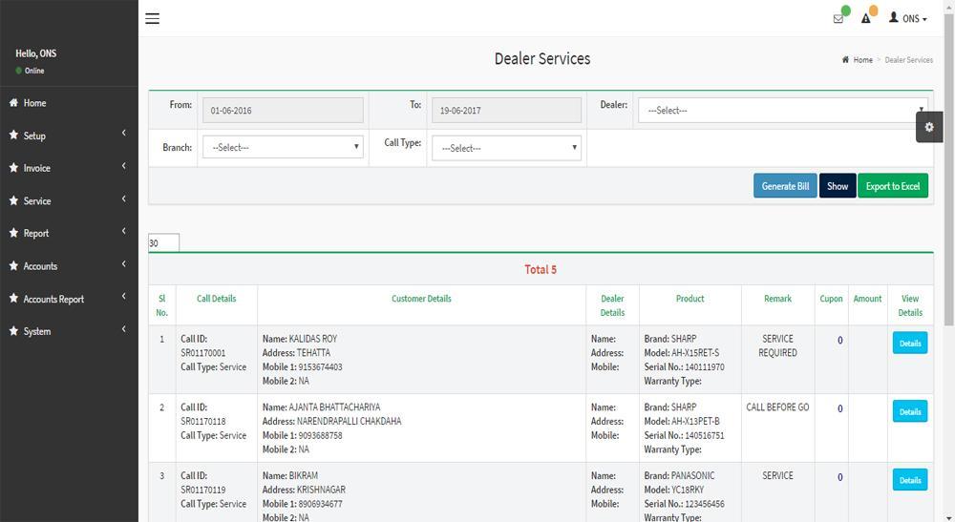Open the Service sidebar menu
The width and height of the screenshot is (955, 522).
pos(36,200)
